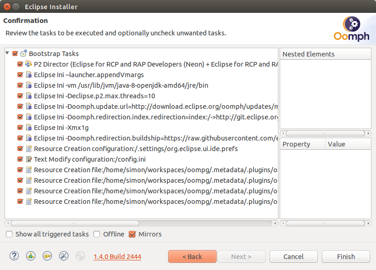Click icon of Eclipse Ini -Doomph.redirection.buildship row
Image resolution: width=376 pixels, height=270 pixels.
point(29,138)
